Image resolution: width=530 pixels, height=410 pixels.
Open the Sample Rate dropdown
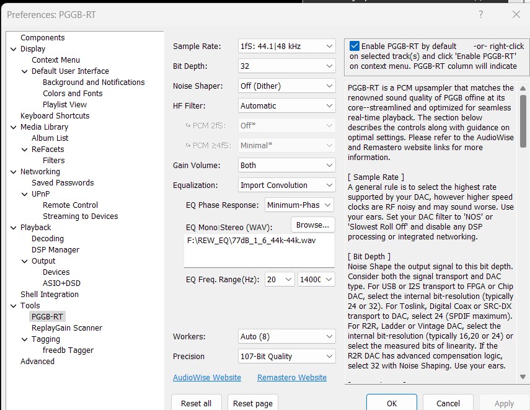click(286, 47)
